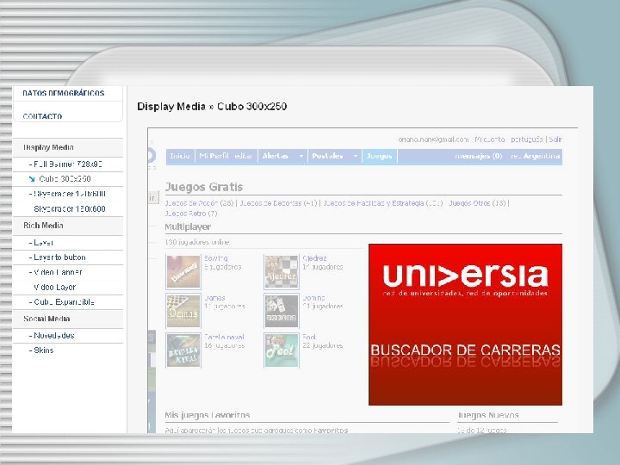Click Mis juegos Favoritos heading
Image resolution: width=620 pixels, height=465 pixels.
pyautogui.click(x=208, y=415)
